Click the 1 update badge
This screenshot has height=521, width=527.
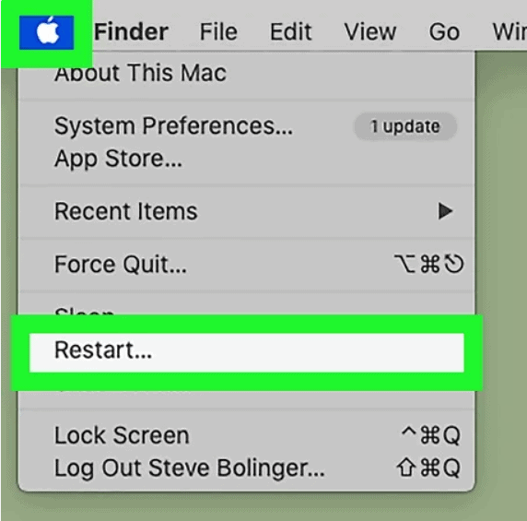(405, 126)
